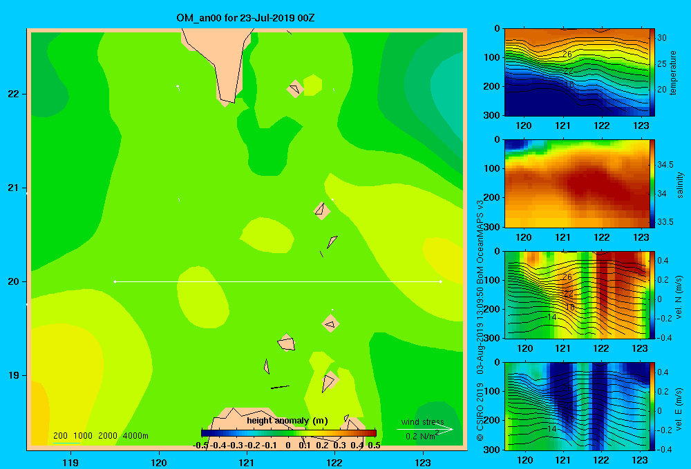Click the '2000' depth contour legend entry
The image size is (691, 469).
tap(108, 436)
